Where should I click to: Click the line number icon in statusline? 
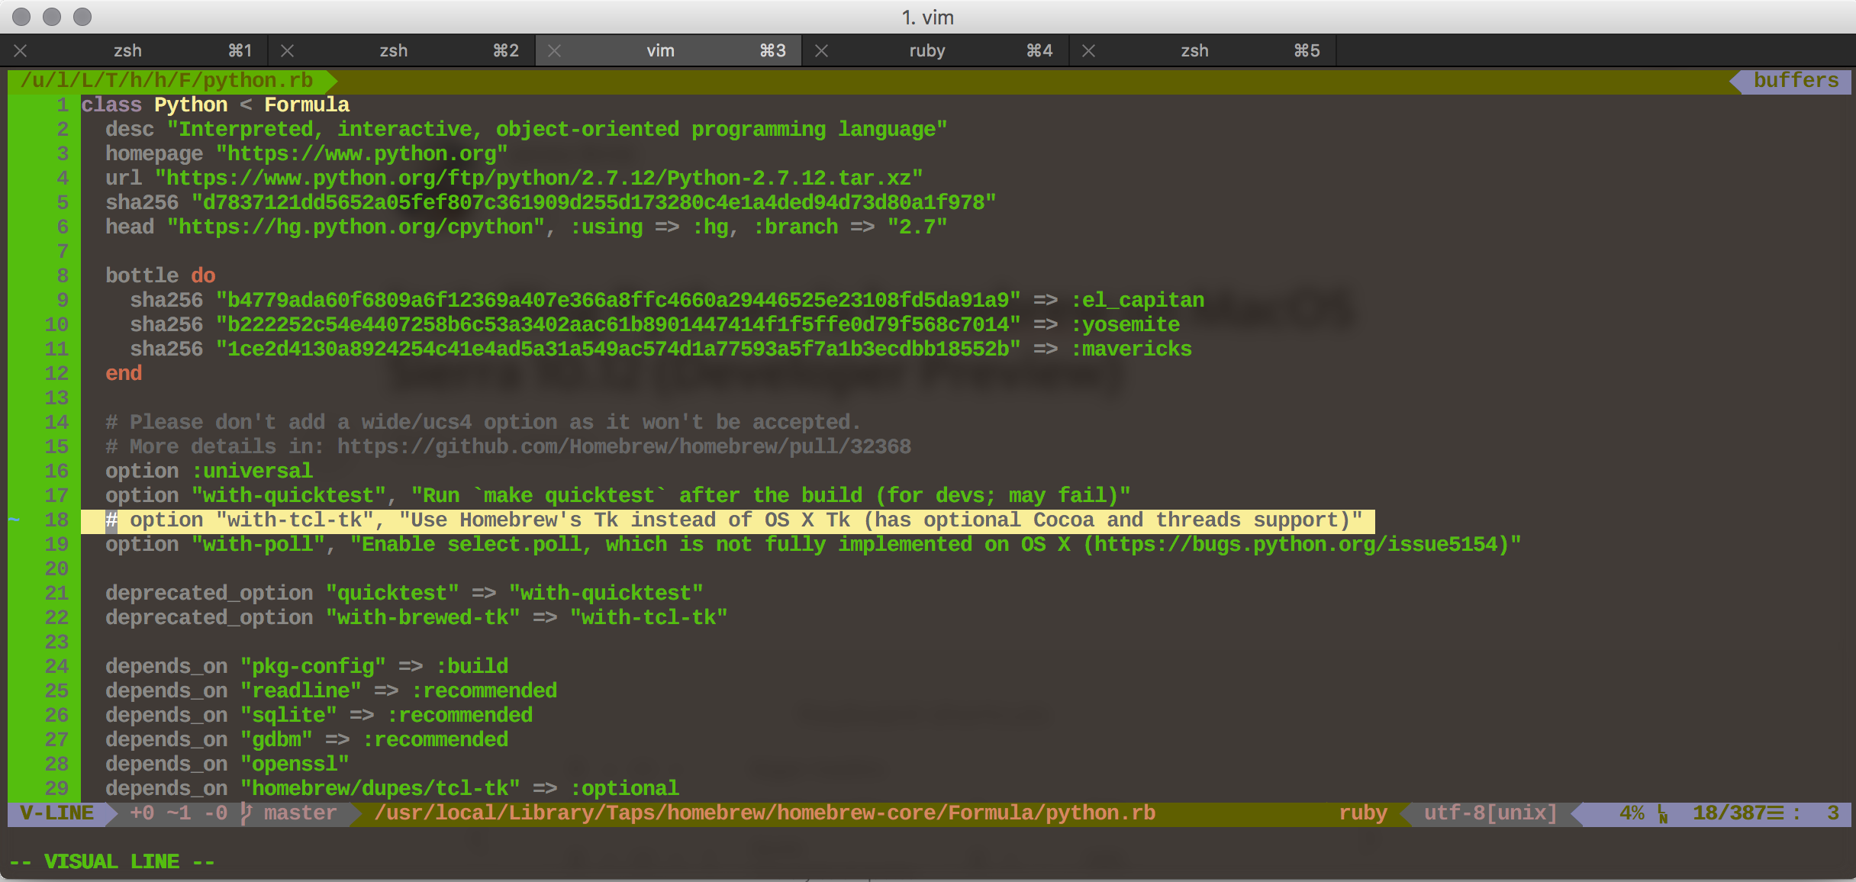click(x=1663, y=814)
